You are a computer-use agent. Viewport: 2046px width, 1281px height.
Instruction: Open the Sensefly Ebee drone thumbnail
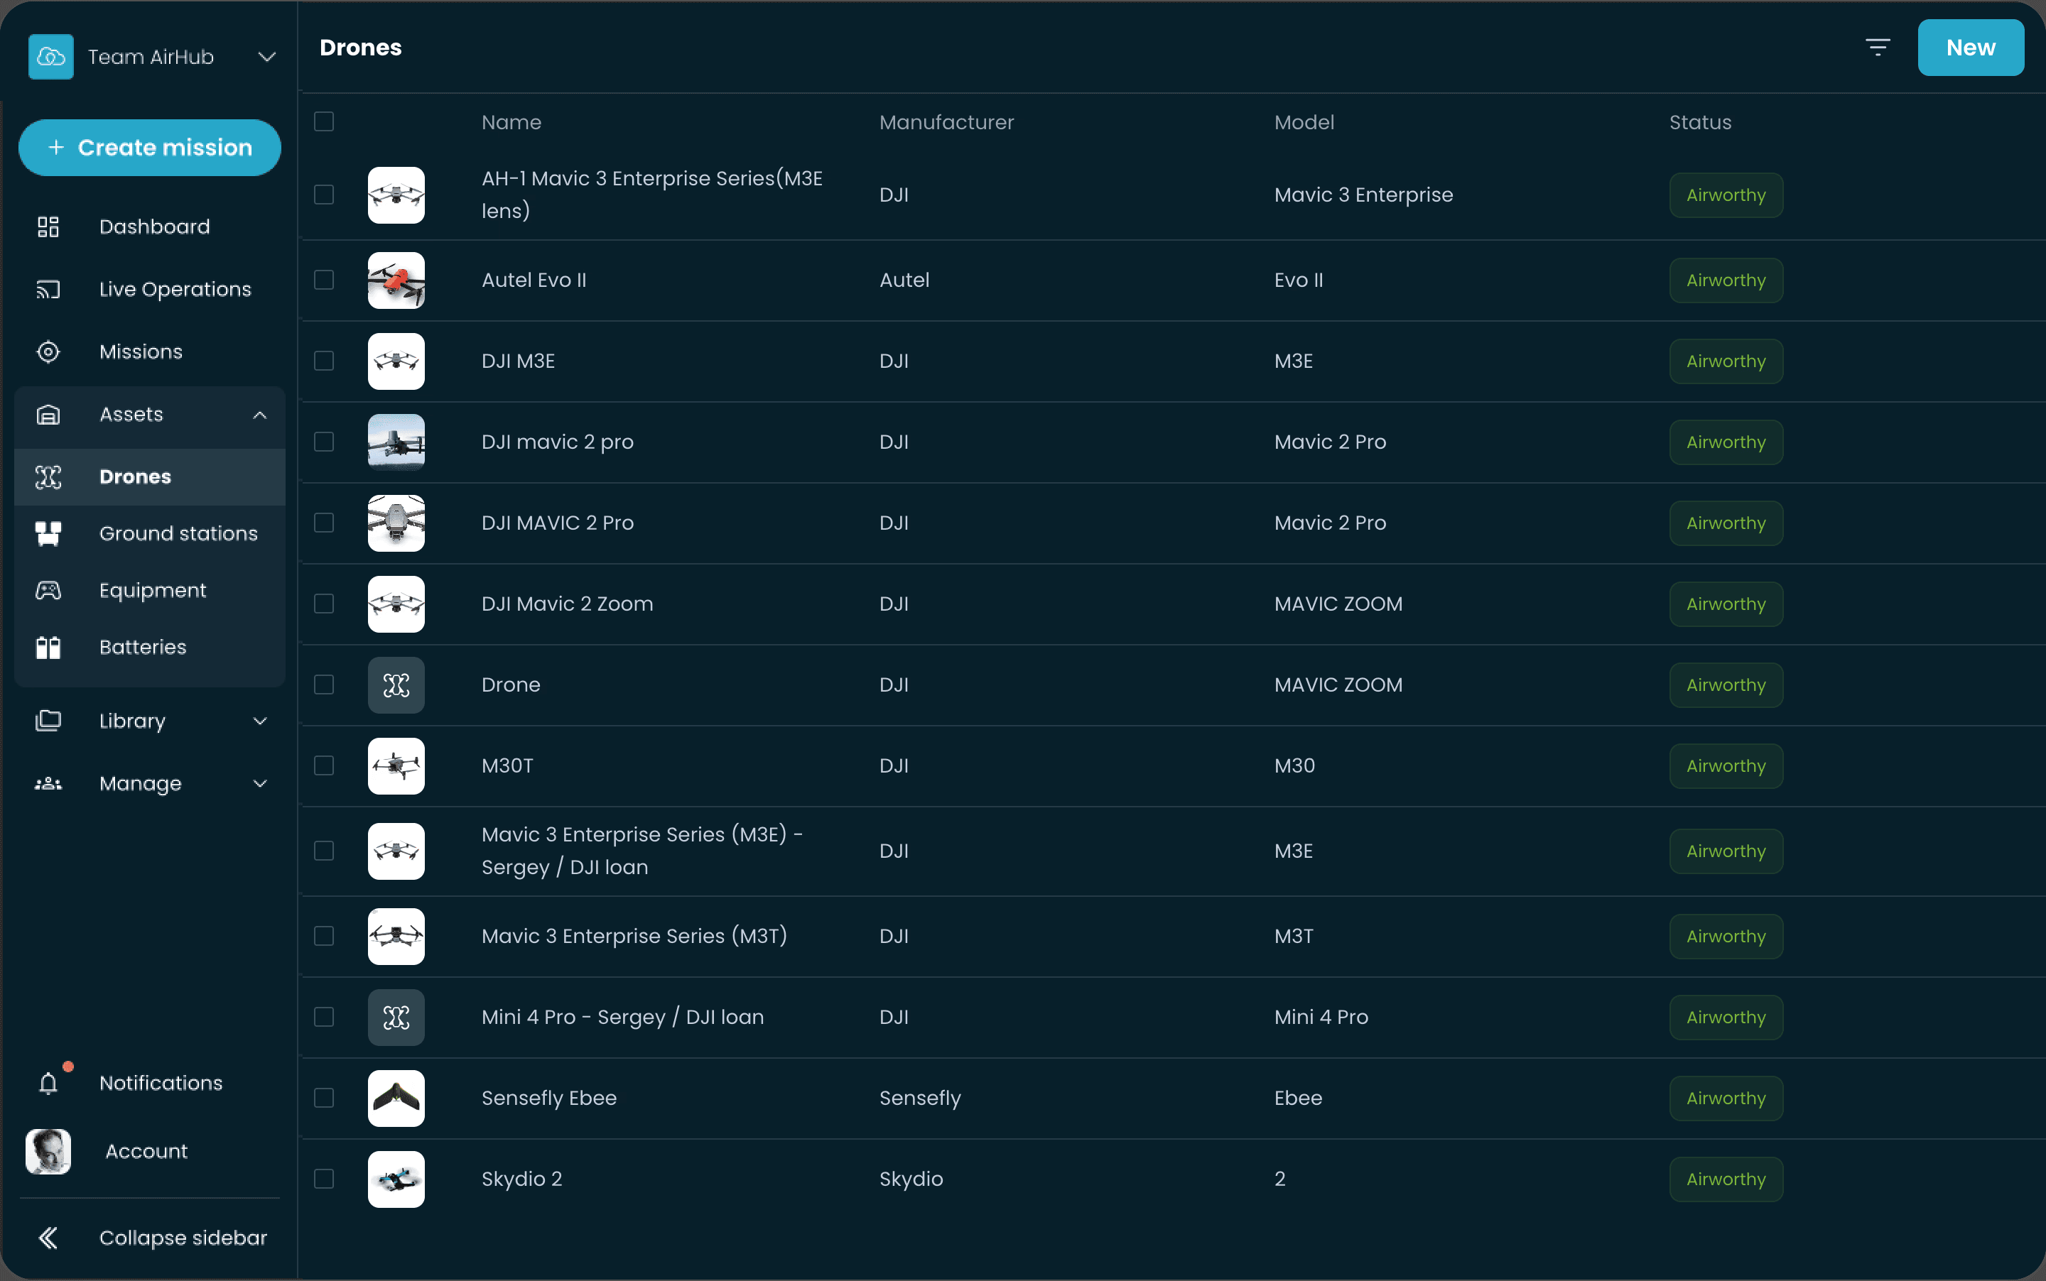(x=396, y=1098)
